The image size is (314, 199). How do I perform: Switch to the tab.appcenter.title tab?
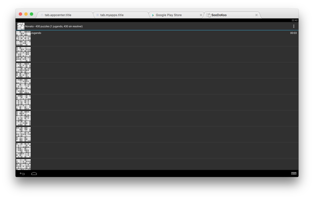[x=65, y=15]
